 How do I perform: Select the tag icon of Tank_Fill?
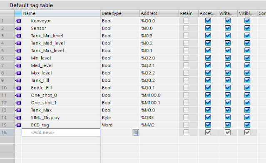click(x=18, y=81)
